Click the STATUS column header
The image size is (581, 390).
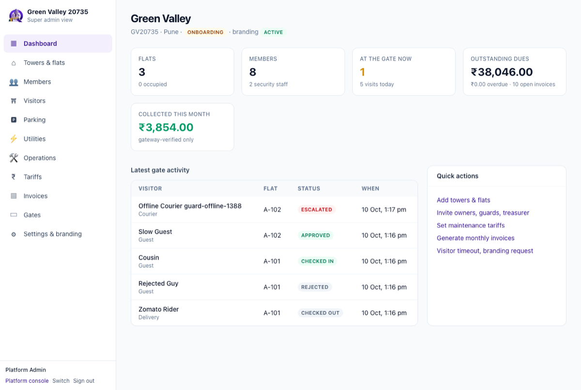[x=309, y=189]
